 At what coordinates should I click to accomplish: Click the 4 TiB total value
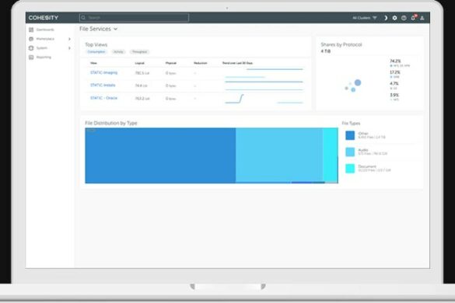[x=326, y=51]
